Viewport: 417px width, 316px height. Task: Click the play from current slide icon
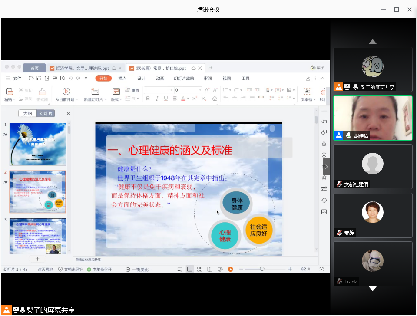pos(66,91)
